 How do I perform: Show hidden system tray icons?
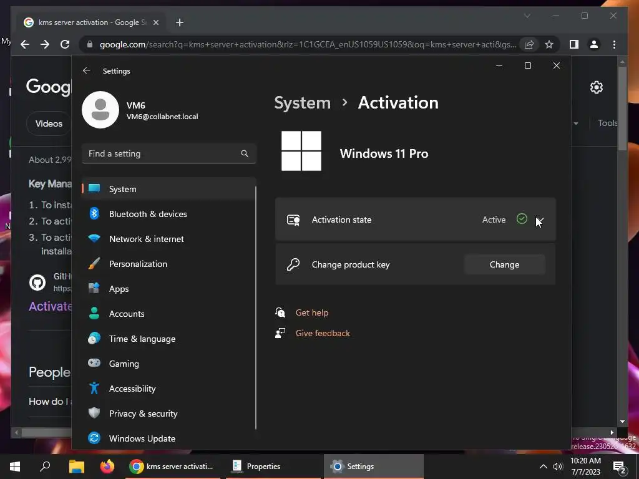(x=544, y=467)
